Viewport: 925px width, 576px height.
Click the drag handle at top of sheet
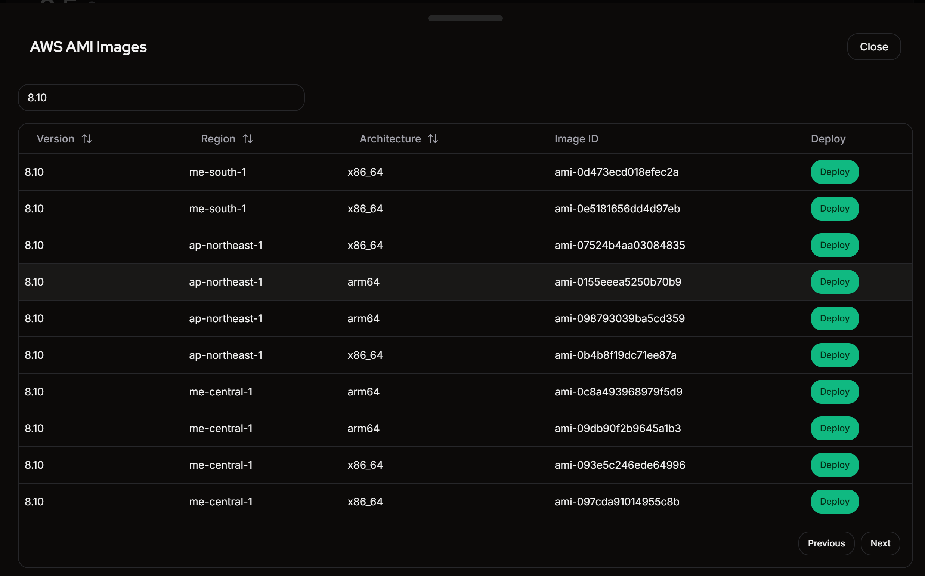(465, 18)
